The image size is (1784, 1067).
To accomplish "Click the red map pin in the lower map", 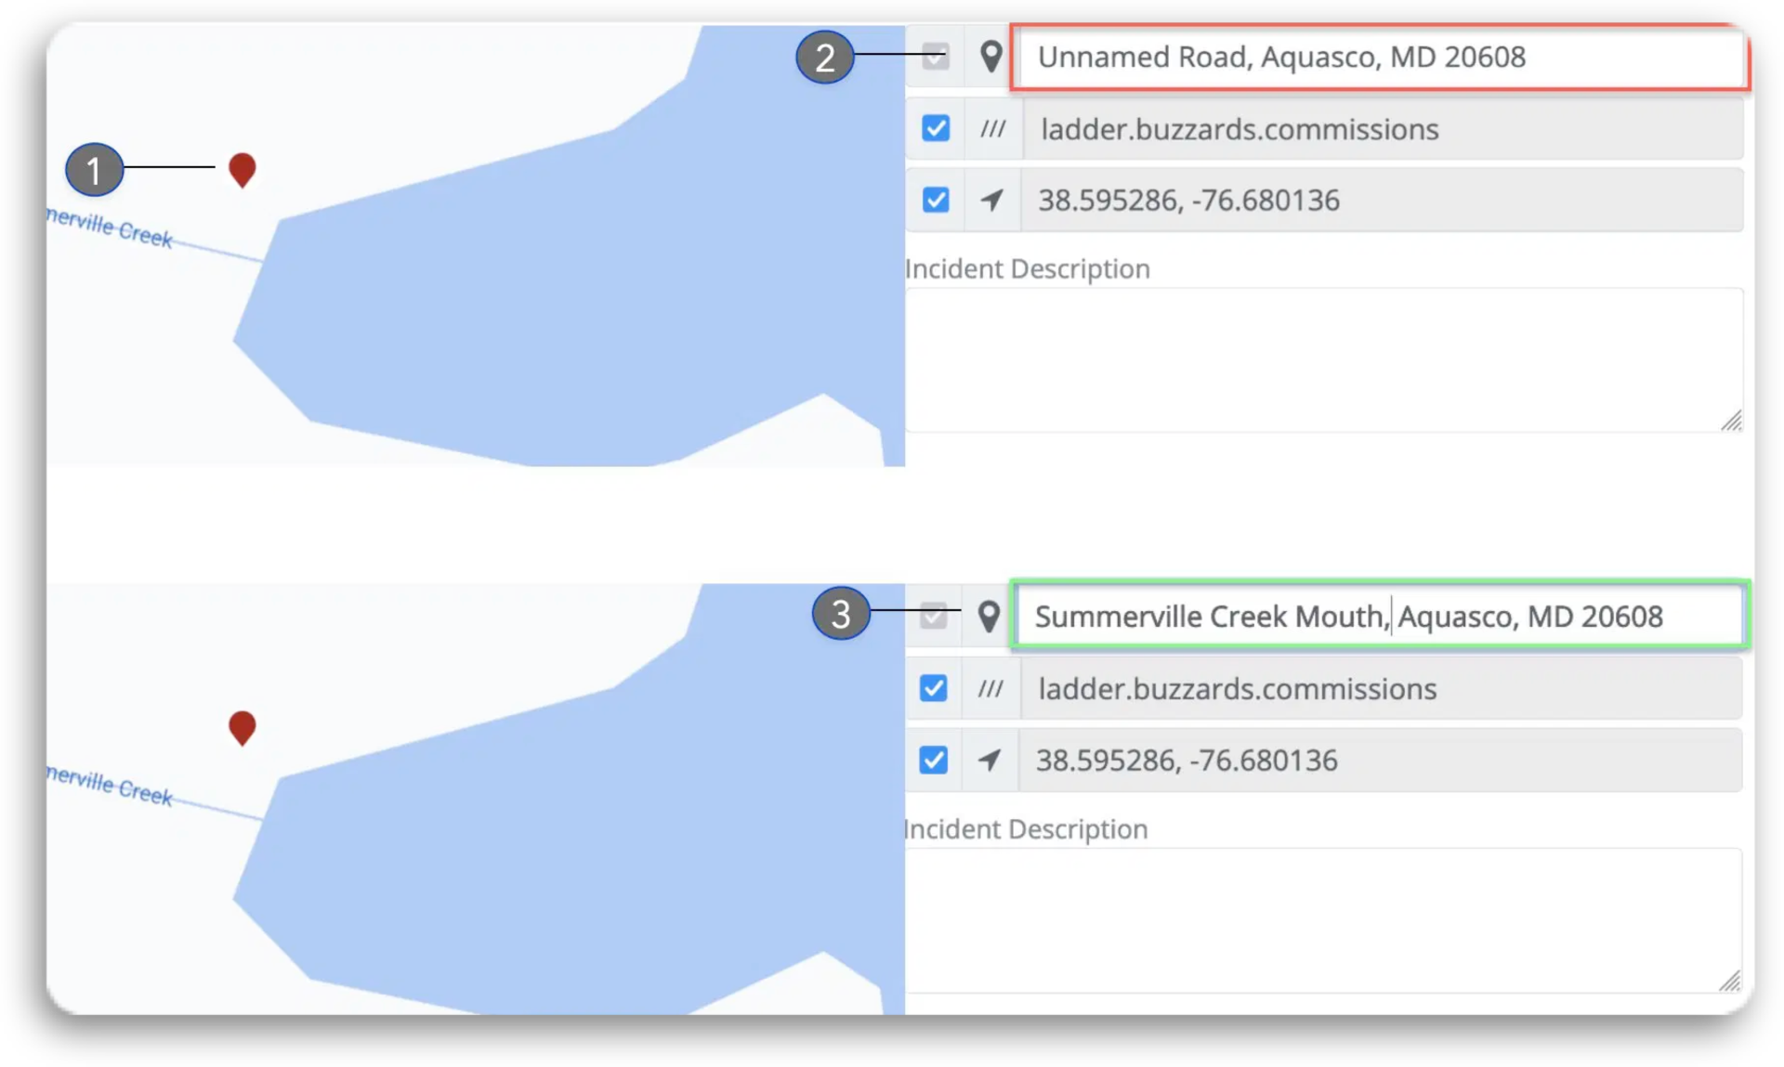I will pyautogui.click(x=242, y=728).
